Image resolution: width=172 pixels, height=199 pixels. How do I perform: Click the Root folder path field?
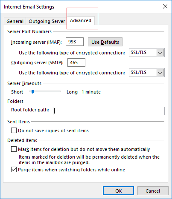[x=109, y=111]
